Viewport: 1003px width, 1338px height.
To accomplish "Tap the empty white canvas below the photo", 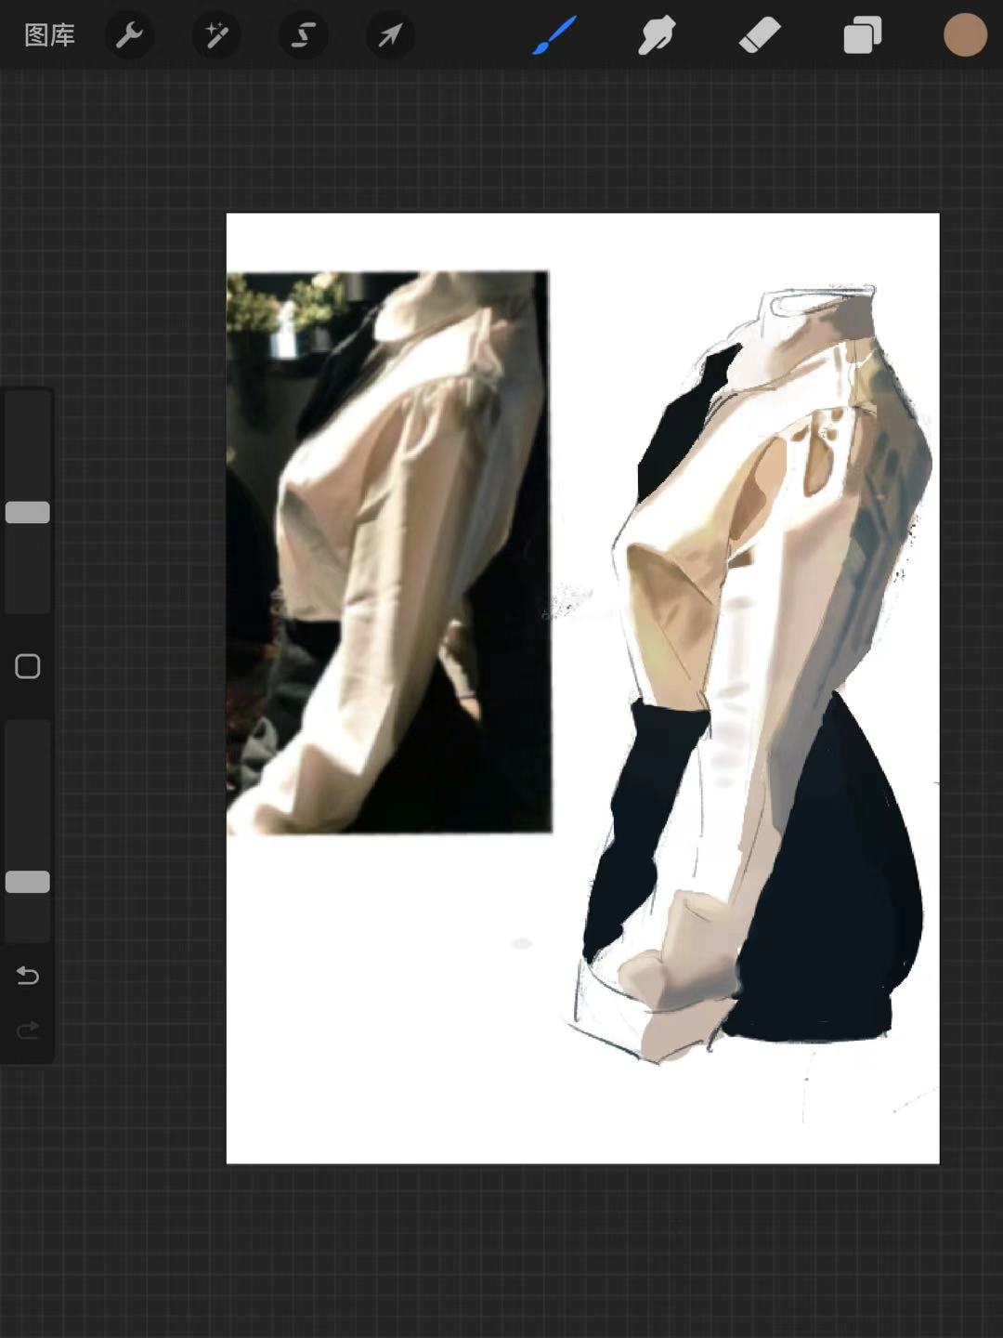I will point(390,1003).
